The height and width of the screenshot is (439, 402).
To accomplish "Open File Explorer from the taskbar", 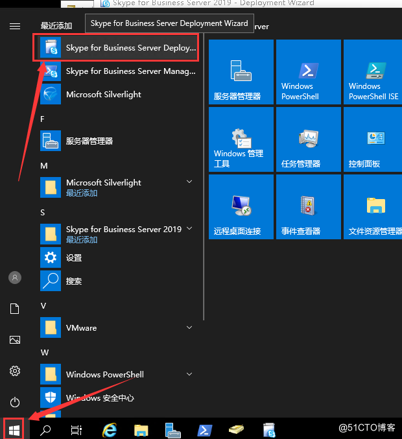I will tap(141, 431).
